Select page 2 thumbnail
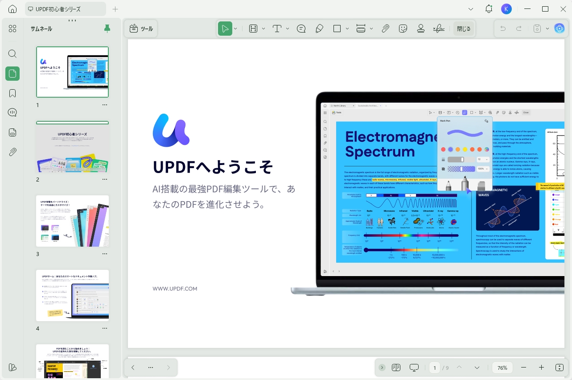Screen dimensions: 572x380 [72, 146]
